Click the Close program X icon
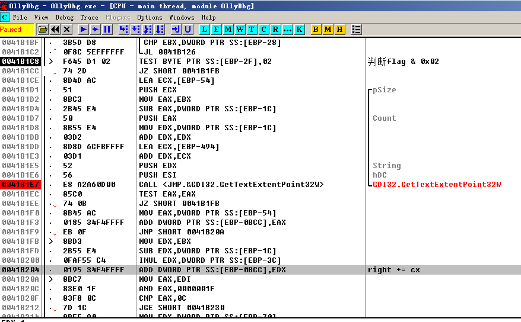This screenshot has height=322, width=521. pyautogui.click(x=67, y=30)
